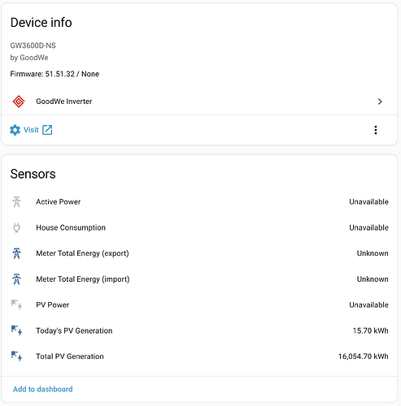Expand the GoodWe Inverter chevron arrow
This screenshot has height=406, width=401.
380,101
